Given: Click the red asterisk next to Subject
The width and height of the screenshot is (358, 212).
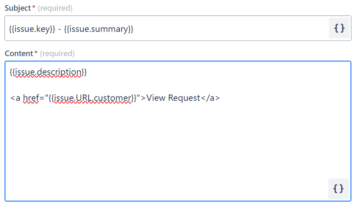Looking at the screenshot, I should click(x=34, y=7).
